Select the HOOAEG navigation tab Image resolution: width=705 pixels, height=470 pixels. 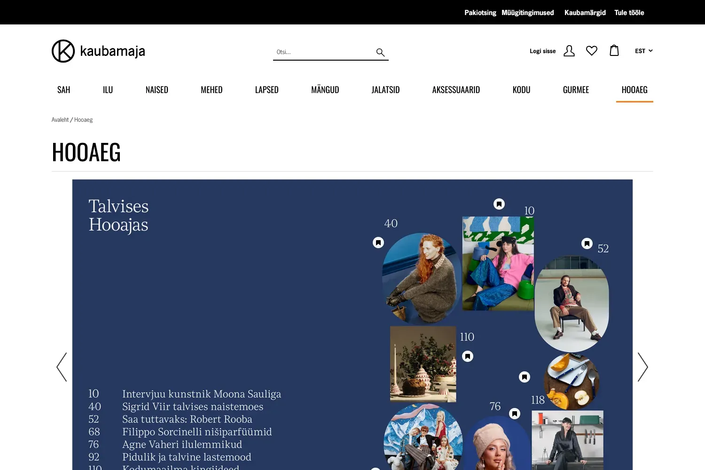[634, 90]
